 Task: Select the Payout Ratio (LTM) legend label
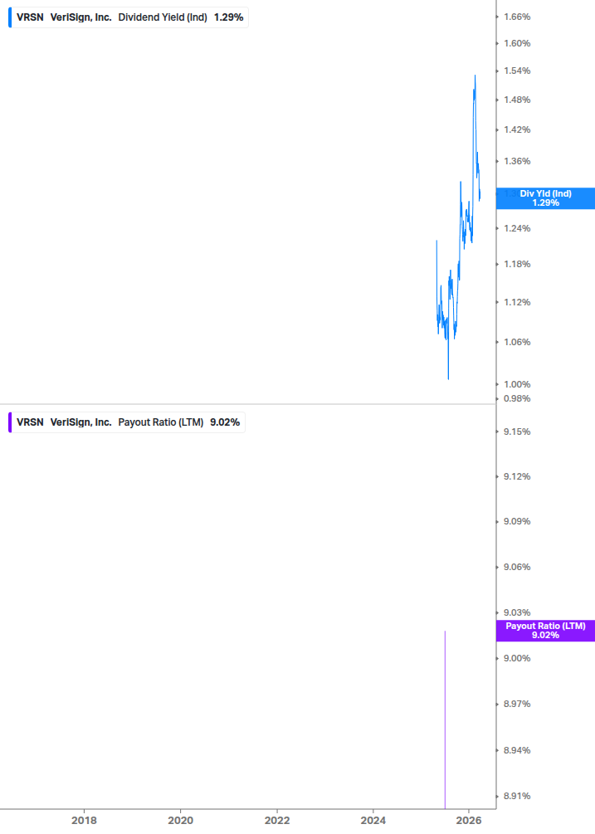[x=161, y=422]
